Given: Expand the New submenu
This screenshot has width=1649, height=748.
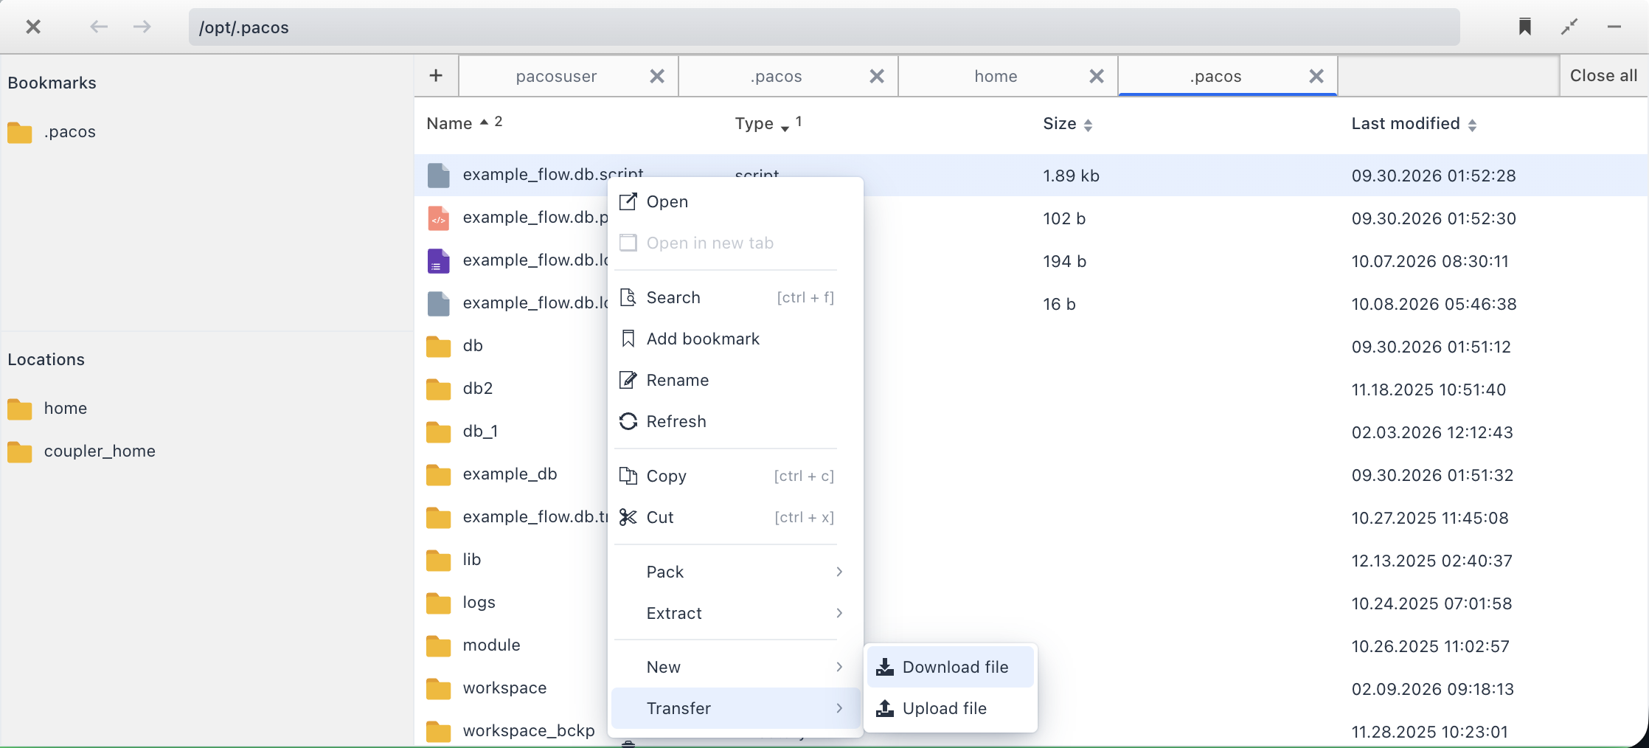Looking at the screenshot, I should 737,667.
